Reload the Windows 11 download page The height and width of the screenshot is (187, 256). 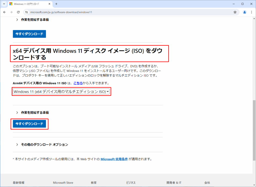coord(18,12)
